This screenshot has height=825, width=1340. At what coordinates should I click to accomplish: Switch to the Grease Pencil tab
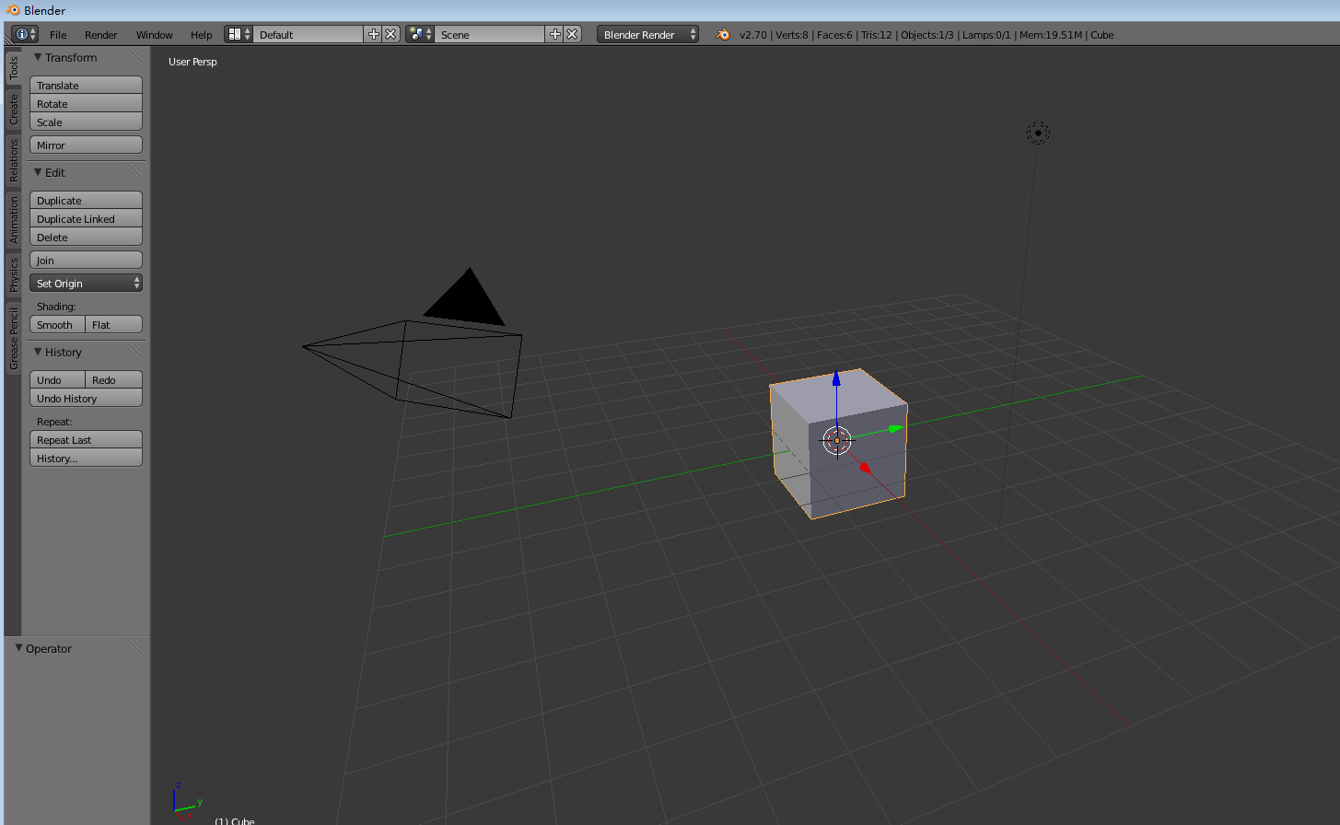13,338
